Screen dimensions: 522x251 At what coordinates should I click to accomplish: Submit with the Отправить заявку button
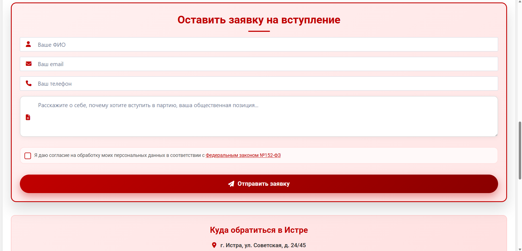pyautogui.click(x=259, y=184)
